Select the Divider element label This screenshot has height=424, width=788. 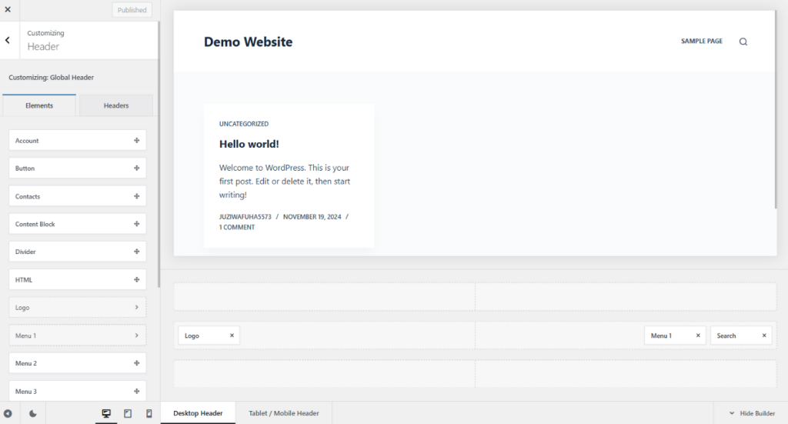coord(25,252)
